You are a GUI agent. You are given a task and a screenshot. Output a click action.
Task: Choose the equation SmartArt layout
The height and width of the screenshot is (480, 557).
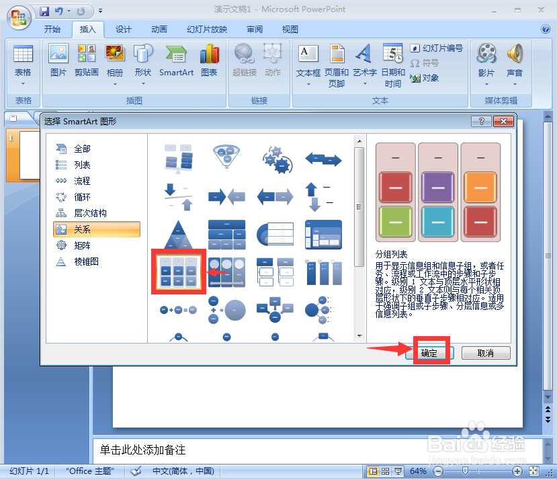[x=178, y=310]
